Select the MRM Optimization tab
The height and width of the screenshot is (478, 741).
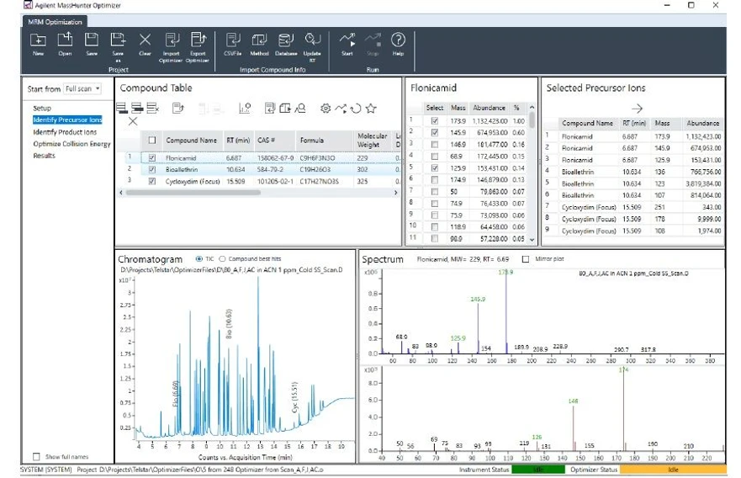point(55,22)
